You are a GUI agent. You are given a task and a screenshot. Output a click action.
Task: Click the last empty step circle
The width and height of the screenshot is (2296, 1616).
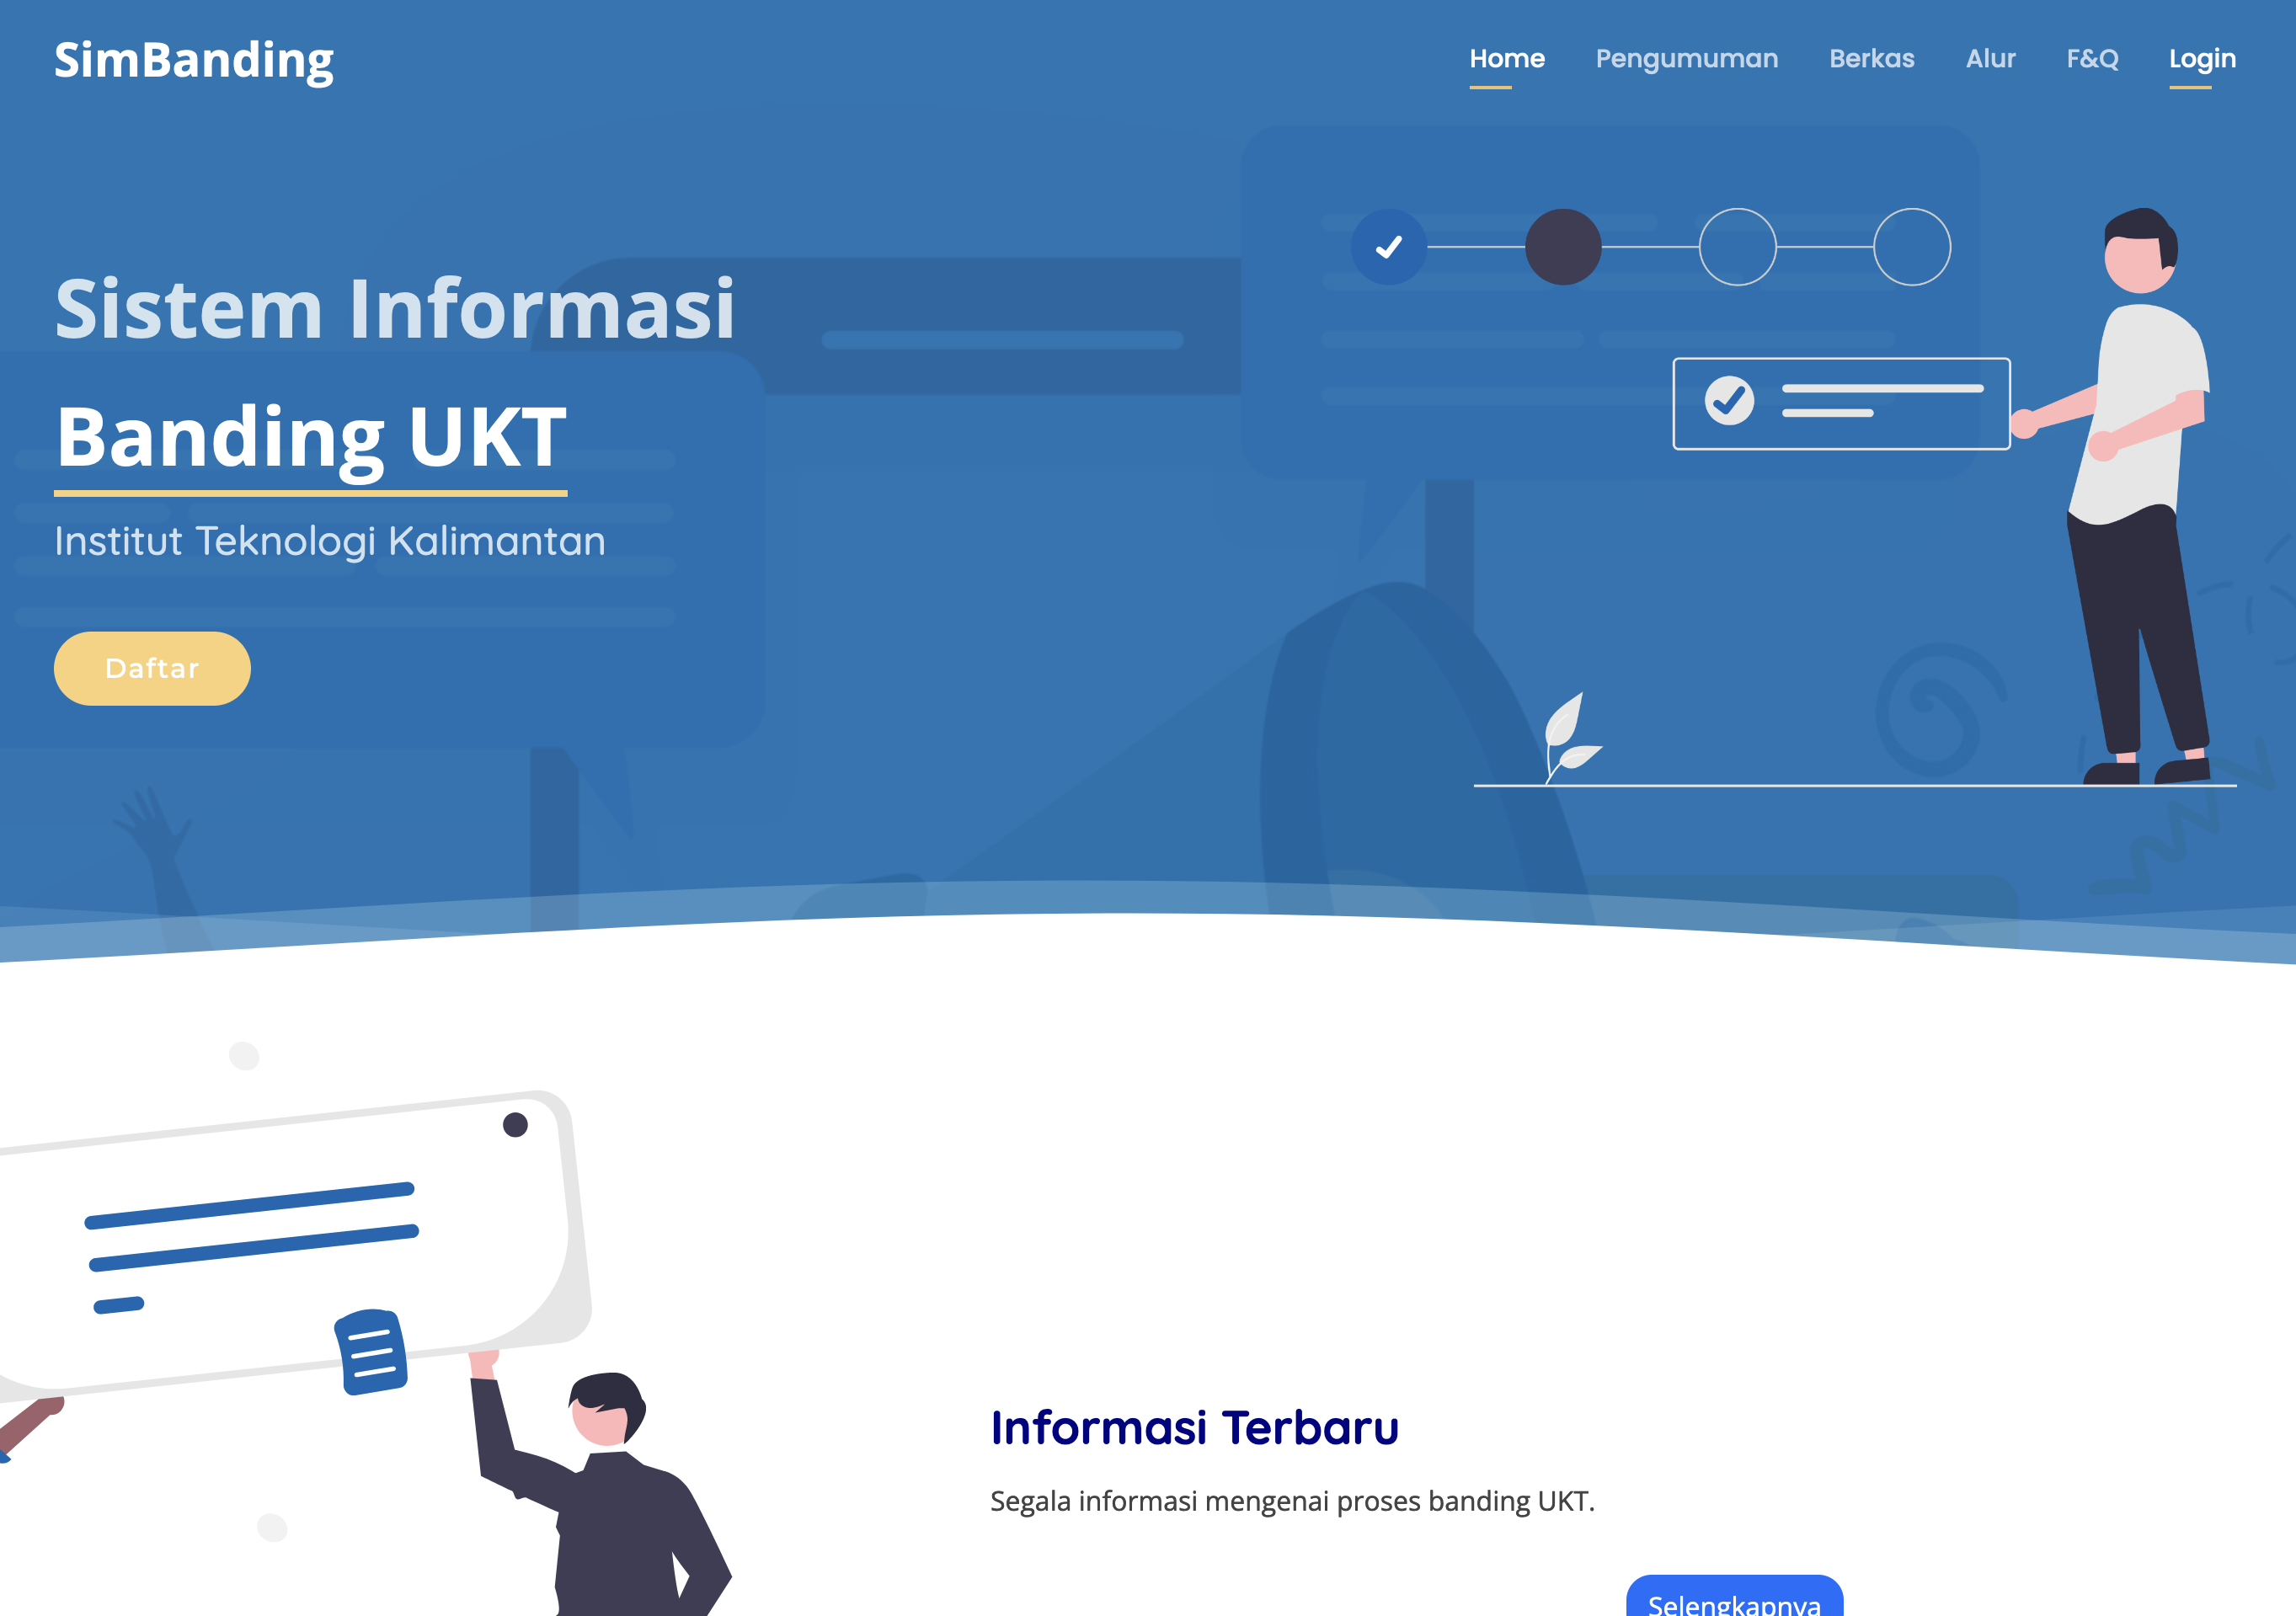click(1911, 247)
